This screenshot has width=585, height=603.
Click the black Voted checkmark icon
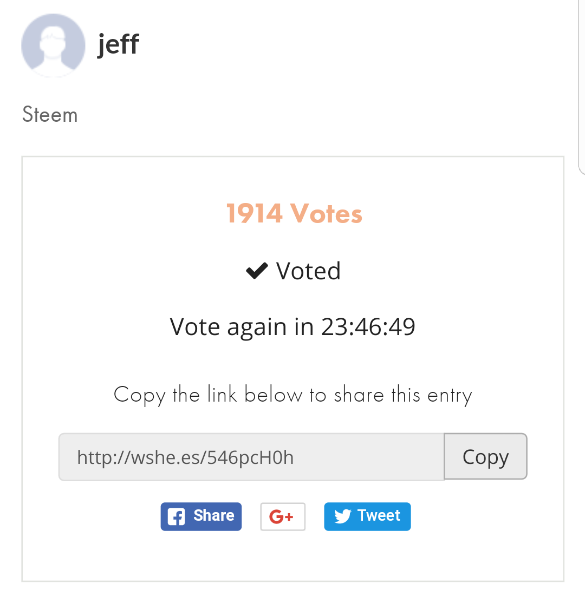click(x=257, y=271)
